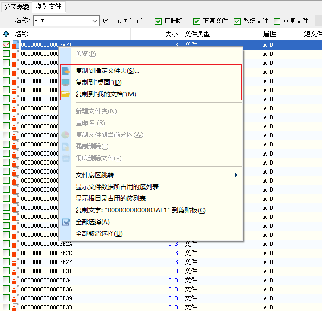This screenshot has height=311, width=322.
Task: Click the up-arrow parent folder icon
Action: tap(6, 34)
